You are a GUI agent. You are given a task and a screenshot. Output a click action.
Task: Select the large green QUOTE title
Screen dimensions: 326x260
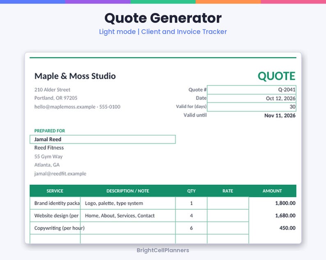[x=276, y=76]
